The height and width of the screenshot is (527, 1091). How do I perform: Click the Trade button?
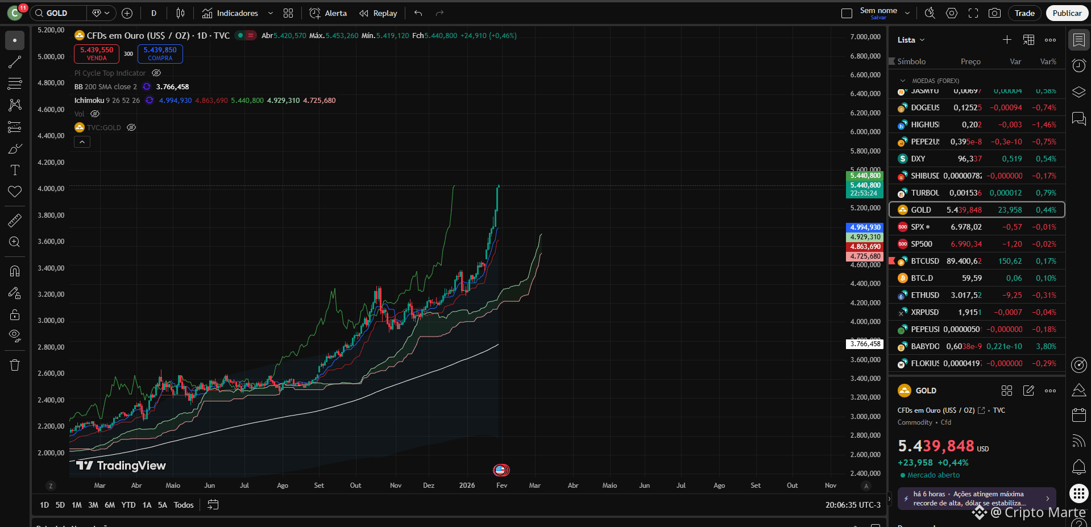point(1024,13)
